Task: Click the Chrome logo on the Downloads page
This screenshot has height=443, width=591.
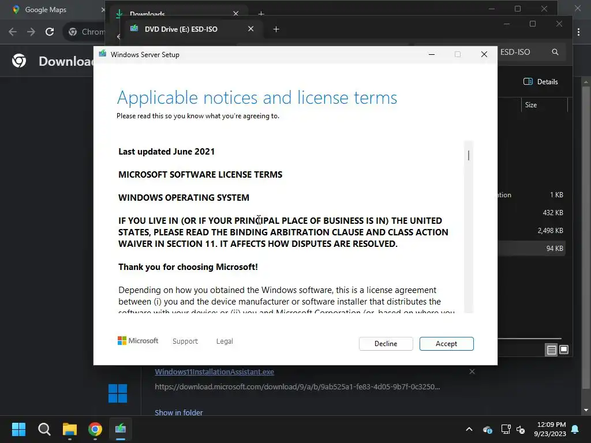Action: point(19,60)
